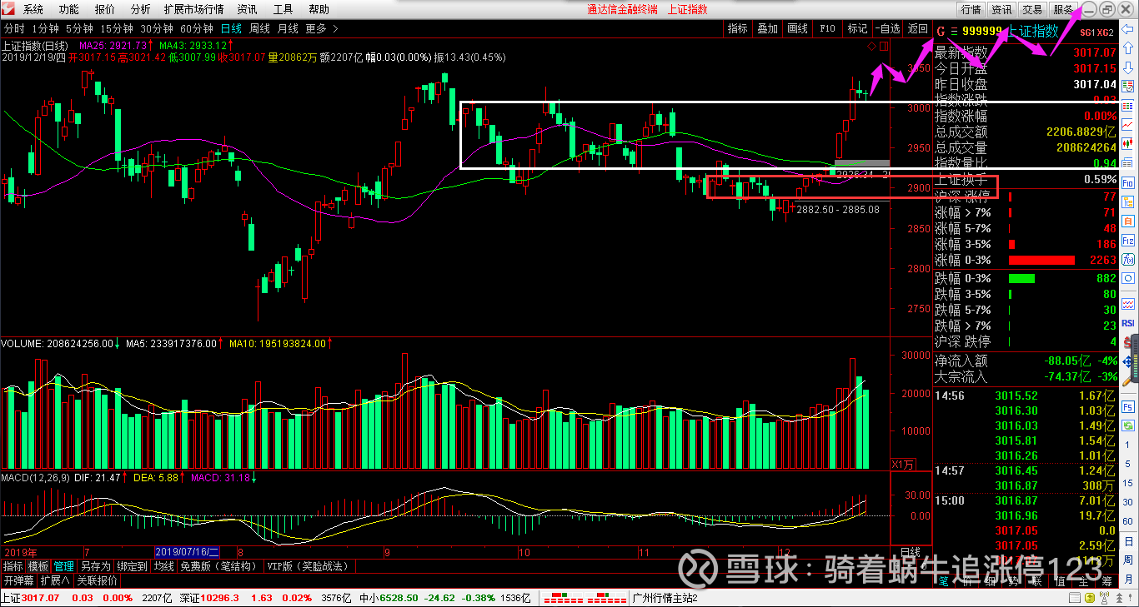Click the back left-arrow sidebar icon
The width and height of the screenshot is (1139, 607).
(x=1128, y=29)
